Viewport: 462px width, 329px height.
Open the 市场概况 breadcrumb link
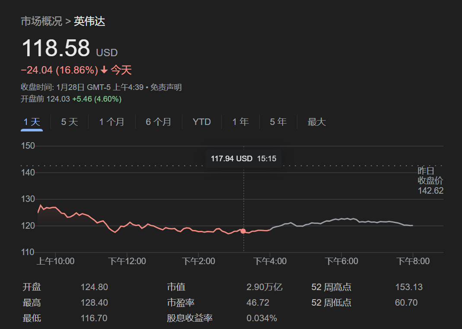(41, 21)
